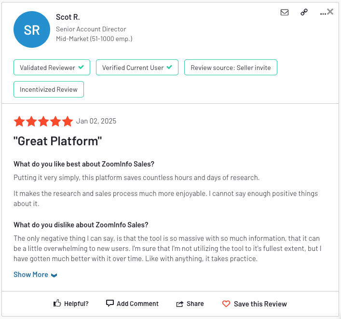341x319 pixels.
Task: Click the envelope email icon
Action: coord(285,13)
